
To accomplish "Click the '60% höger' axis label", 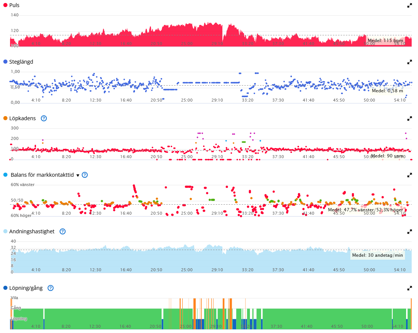I will [21, 215].
